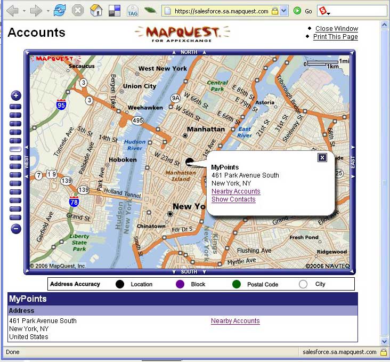Click the Stop loading icon

point(78,11)
